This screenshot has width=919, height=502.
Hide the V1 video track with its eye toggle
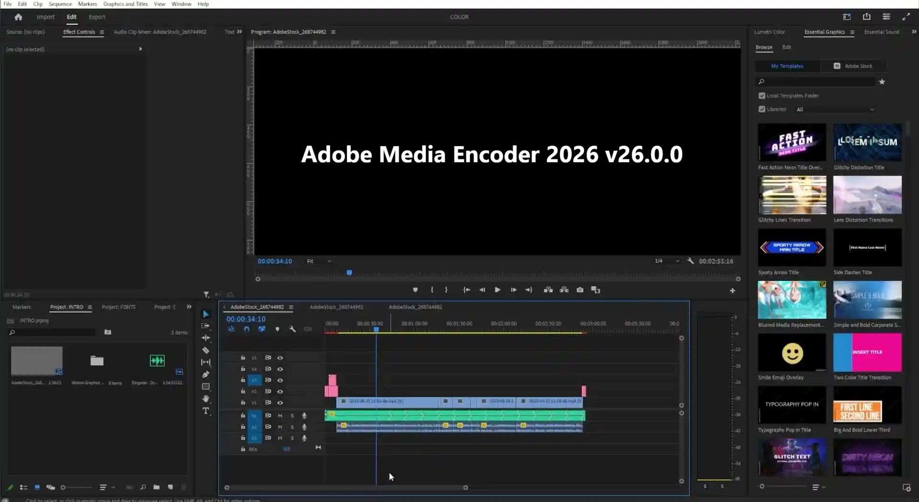pos(280,403)
